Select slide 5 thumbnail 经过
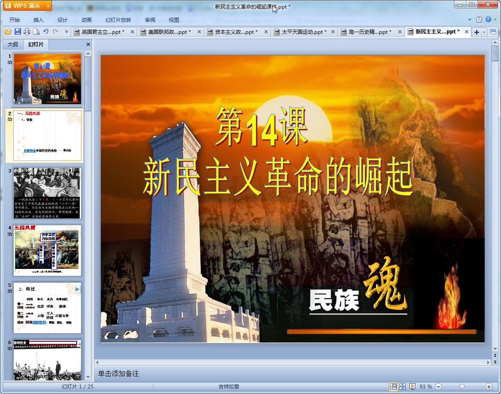This screenshot has height=394, width=501. (x=47, y=307)
